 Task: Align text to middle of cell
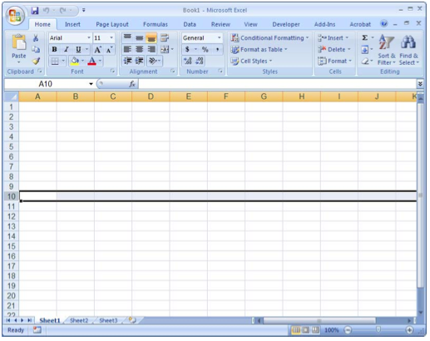click(x=139, y=37)
